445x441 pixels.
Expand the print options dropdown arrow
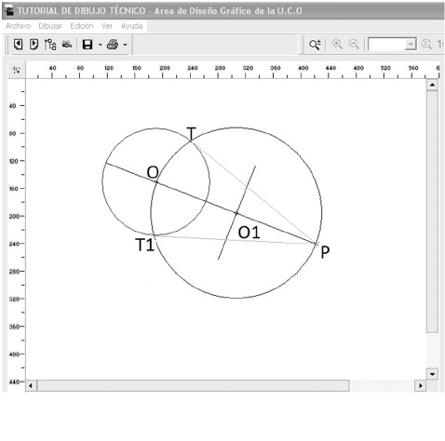125,45
